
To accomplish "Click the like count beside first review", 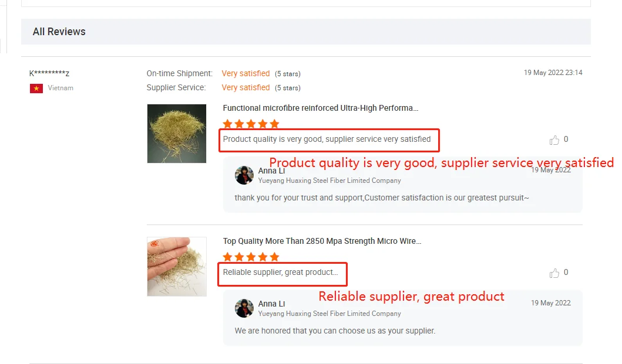I will click(566, 140).
